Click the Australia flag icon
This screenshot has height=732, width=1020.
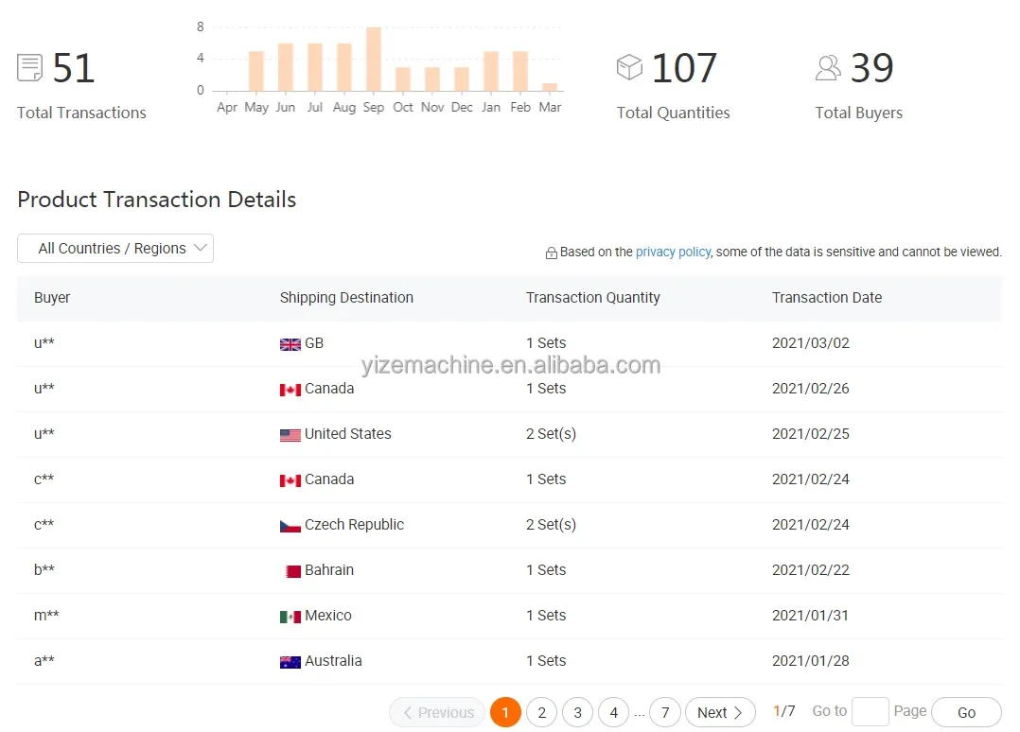pos(290,662)
